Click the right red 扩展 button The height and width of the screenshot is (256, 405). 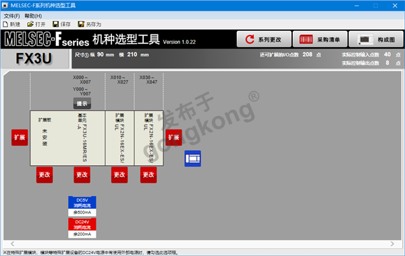click(x=173, y=137)
